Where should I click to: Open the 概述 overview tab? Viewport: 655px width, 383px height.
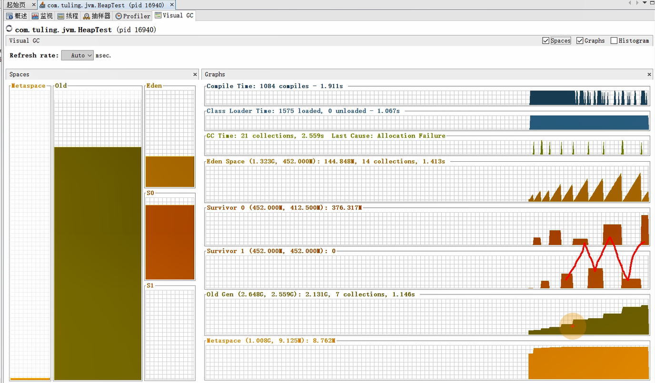click(x=17, y=16)
